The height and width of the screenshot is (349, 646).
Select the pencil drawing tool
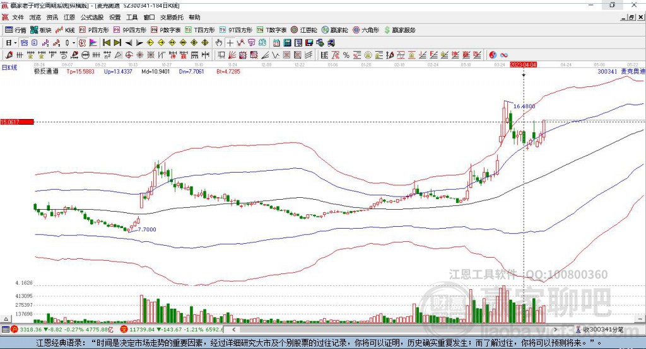[x=9, y=55]
